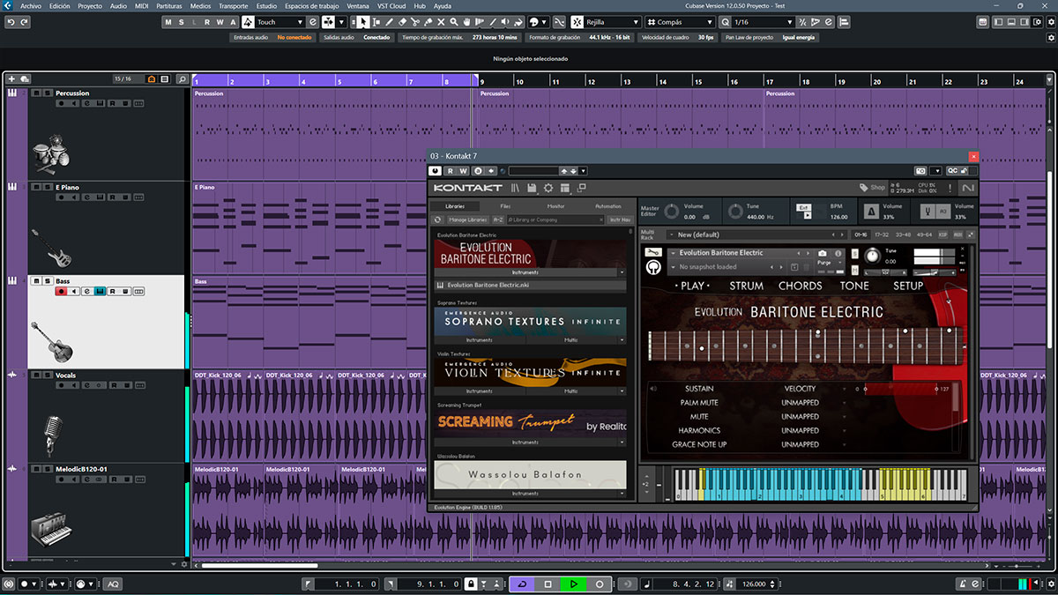1058x595 pixels.
Task: Toggle Record Enable on the Bass track
Action: pyautogui.click(x=62, y=291)
